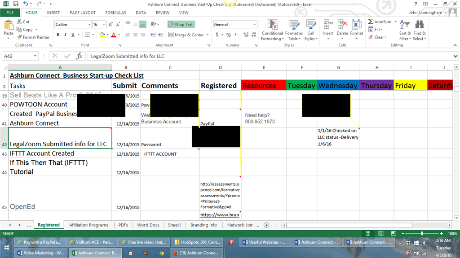This screenshot has height=258, width=460.
Task: Adjust the zoom slider in status bar
Action: pos(422,233)
